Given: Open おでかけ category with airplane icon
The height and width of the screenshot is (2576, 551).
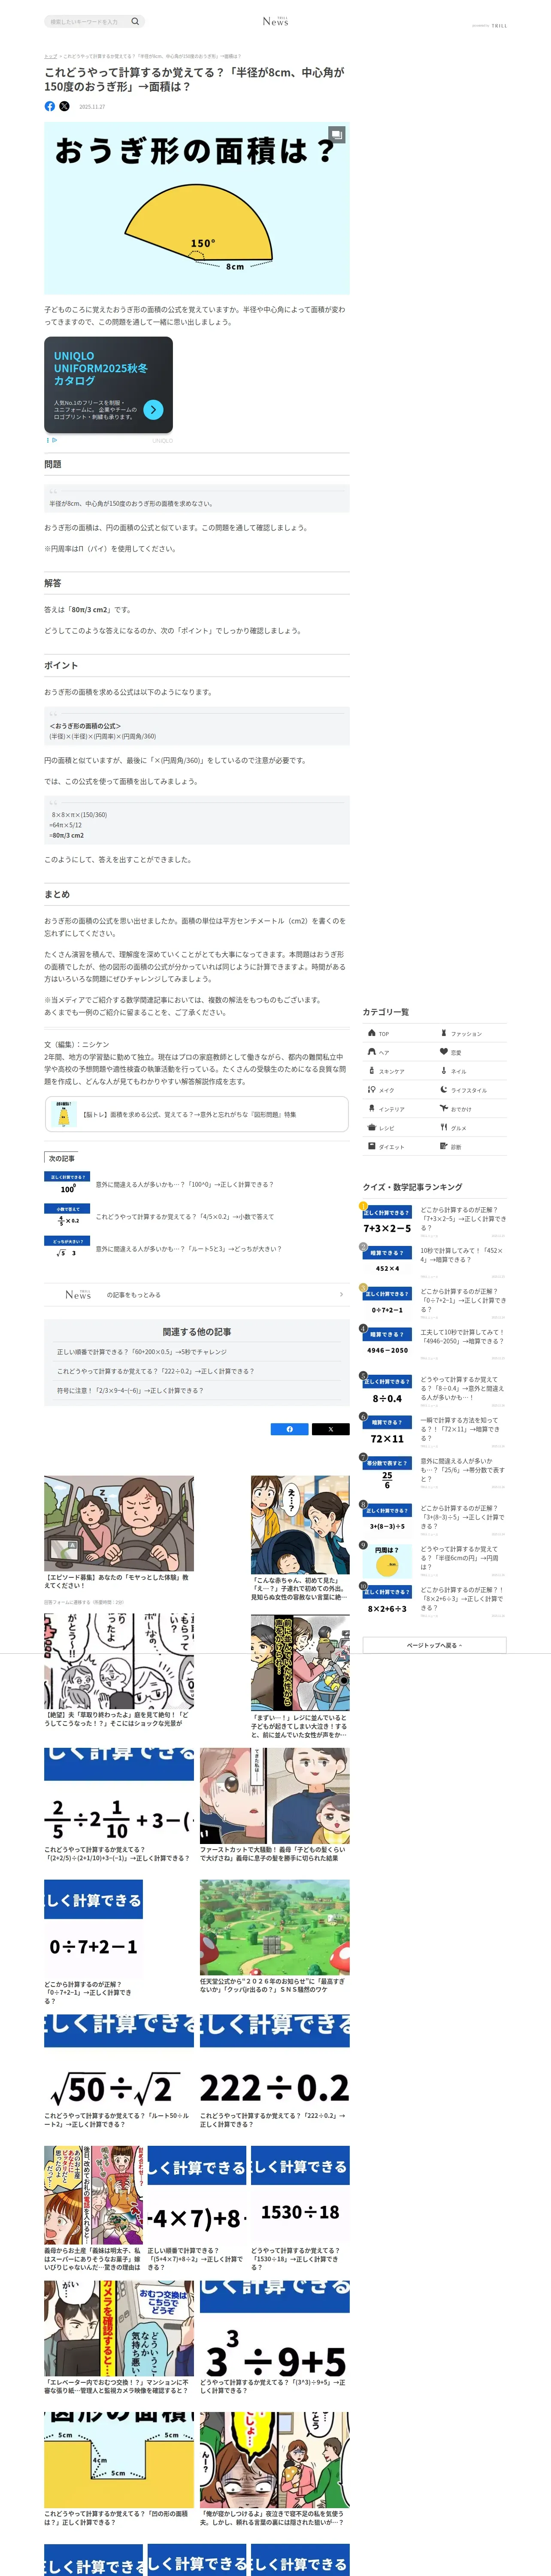Looking at the screenshot, I should tap(471, 1109).
